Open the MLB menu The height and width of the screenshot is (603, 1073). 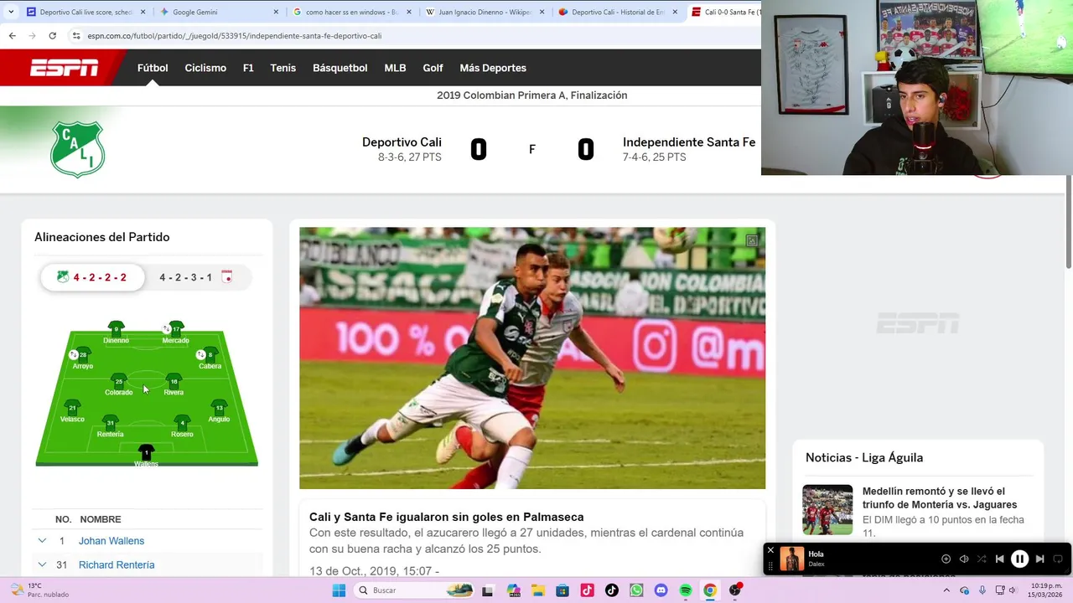click(x=395, y=68)
